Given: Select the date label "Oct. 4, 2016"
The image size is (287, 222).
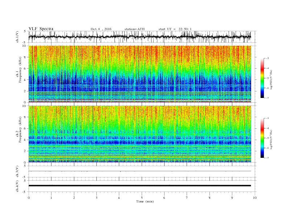Looking at the screenshot, I should point(101,29).
